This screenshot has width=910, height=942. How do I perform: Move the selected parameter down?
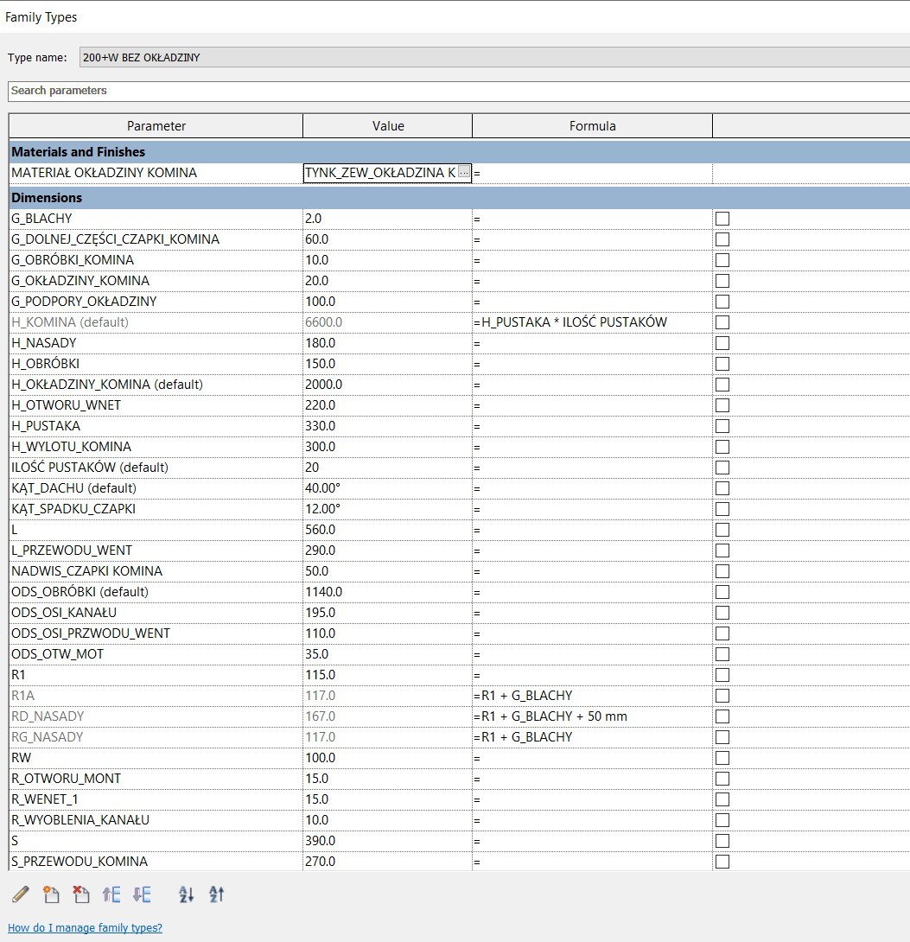click(x=143, y=894)
